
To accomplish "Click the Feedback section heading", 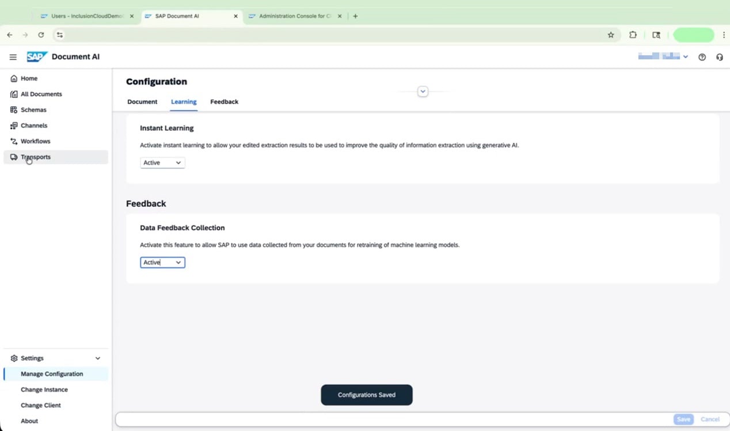I will (x=146, y=204).
